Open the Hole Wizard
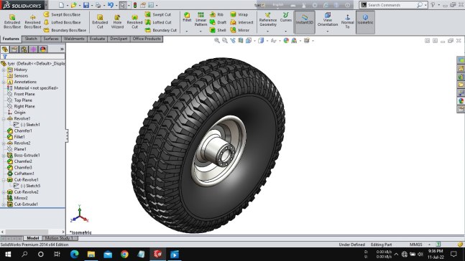Image resolution: width=465 pixels, height=261 pixels. click(x=117, y=22)
